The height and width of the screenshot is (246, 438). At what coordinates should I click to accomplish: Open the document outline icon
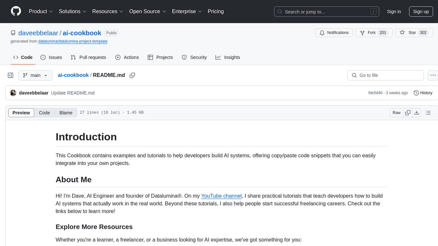click(428, 113)
